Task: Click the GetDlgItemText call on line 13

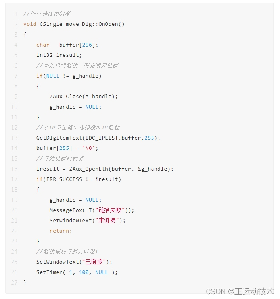Action: coord(98,138)
